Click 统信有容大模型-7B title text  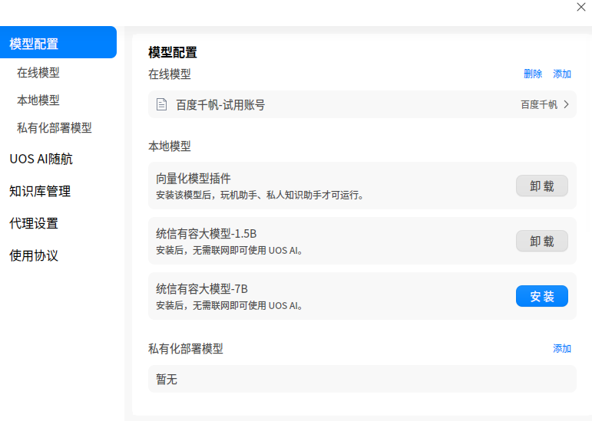(202, 288)
